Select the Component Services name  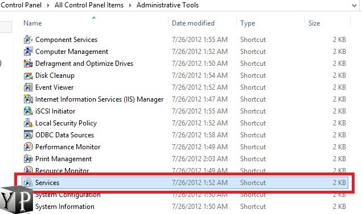(x=66, y=40)
